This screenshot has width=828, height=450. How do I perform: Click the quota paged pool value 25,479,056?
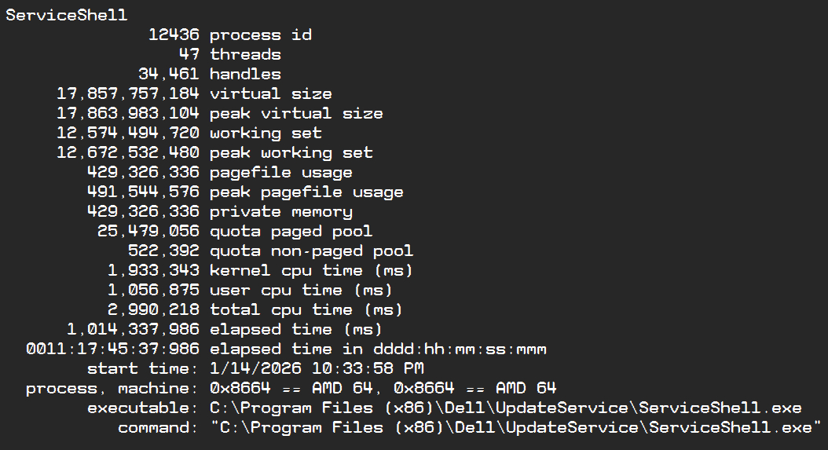point(148,231)
